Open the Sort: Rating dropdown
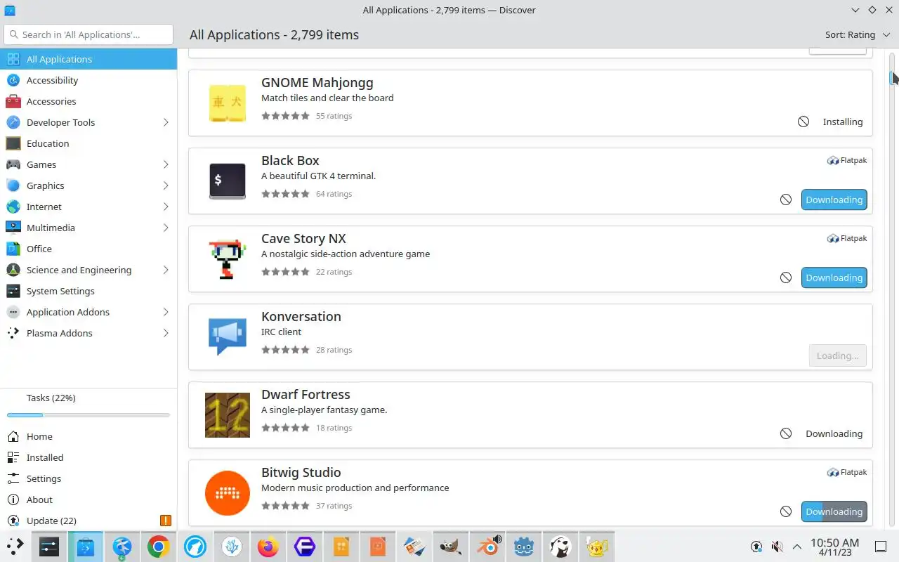Image resolution: width=899 pixels, height=562 pixels. (x=857, y=34)
